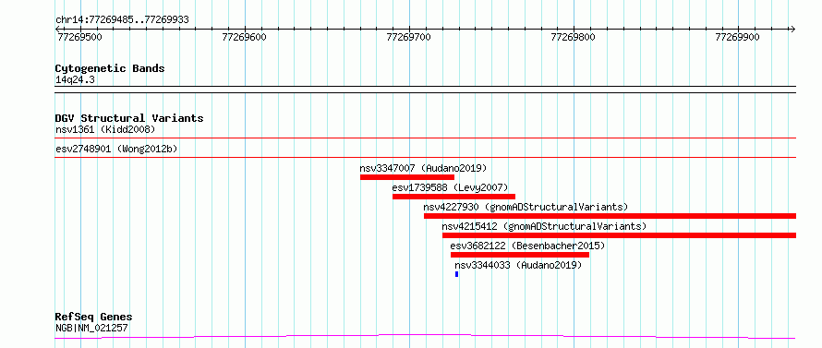Click the esv1739588 (Levy2007) text label
Image resolution: width=822 pixels, height=348 pixels.
(450, 187)
